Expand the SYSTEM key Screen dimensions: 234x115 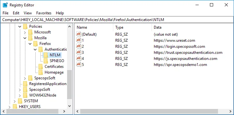pos(15,101)
